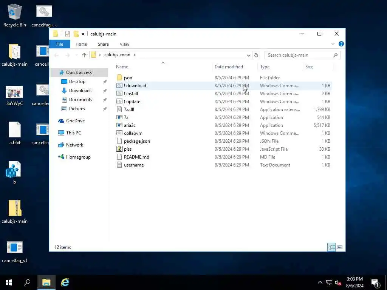
Task: Select the cancelfag_v1 desktop icon
Action: coord(15,251)
